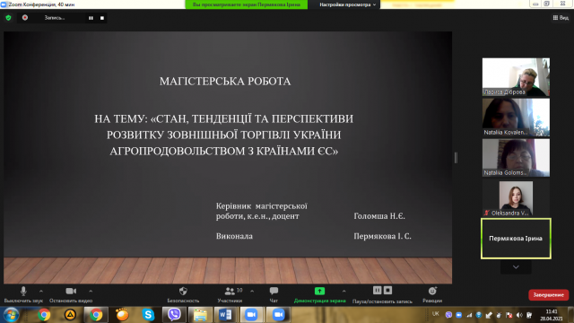The width and height of the screenshot is (574, 323).
Task: Select Oleksandra V.. video thumbnail
Action: 516,198
